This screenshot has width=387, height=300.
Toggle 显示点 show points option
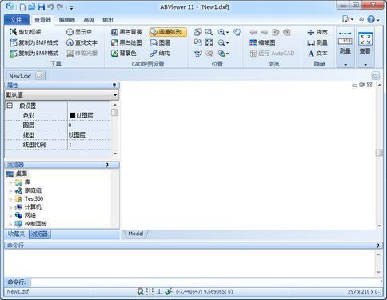[79, 32]
